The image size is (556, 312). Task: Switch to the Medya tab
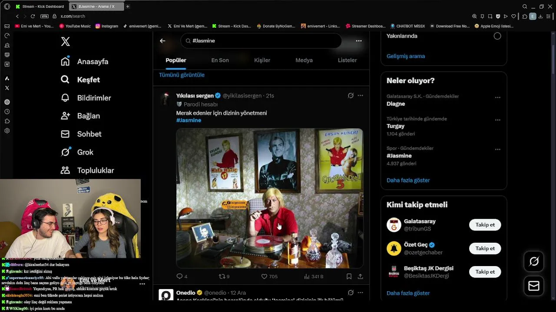click(304, 60)
